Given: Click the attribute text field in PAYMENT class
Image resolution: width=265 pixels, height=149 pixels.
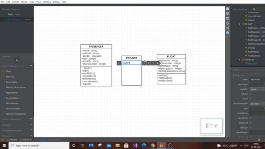Looking at the screenshot, I should [x=132, y=63].
